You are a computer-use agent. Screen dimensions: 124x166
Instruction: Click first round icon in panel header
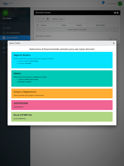[115, 13]
